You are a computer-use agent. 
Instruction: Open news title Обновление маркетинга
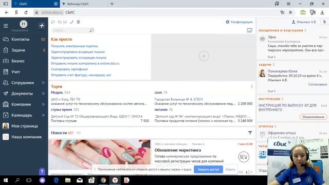coord(178,150)
